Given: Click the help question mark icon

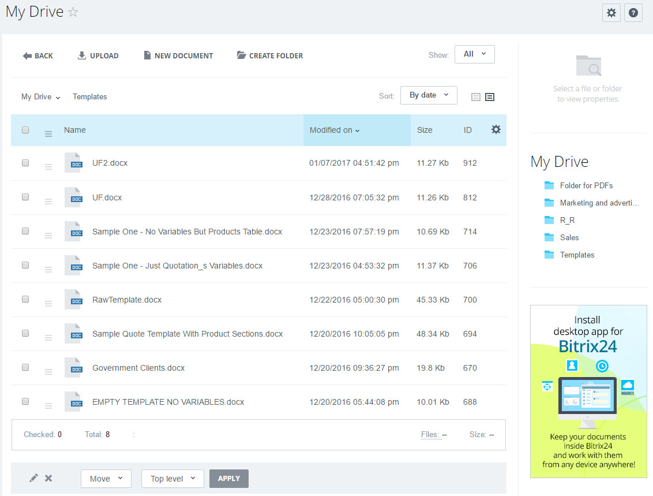Looking at the screenshot, I should coord(633,13).
